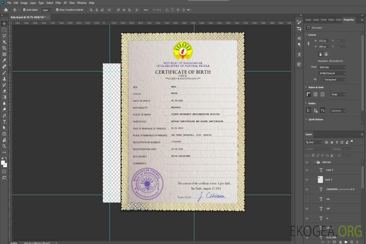Click the grid icon in Rulers & Grids
Viewport: 366px width, 244px height.
[x=316, y=94]
